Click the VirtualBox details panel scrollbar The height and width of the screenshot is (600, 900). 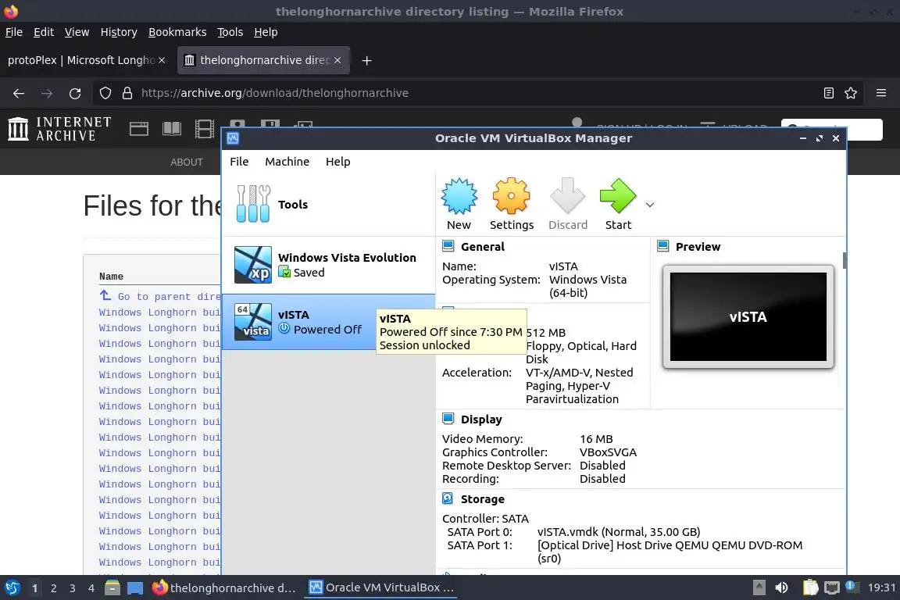[845, 259]
